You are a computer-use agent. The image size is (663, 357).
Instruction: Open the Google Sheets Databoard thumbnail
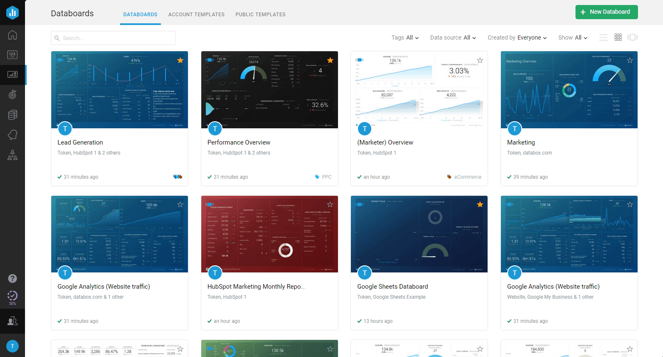click(x=419, y=234)
